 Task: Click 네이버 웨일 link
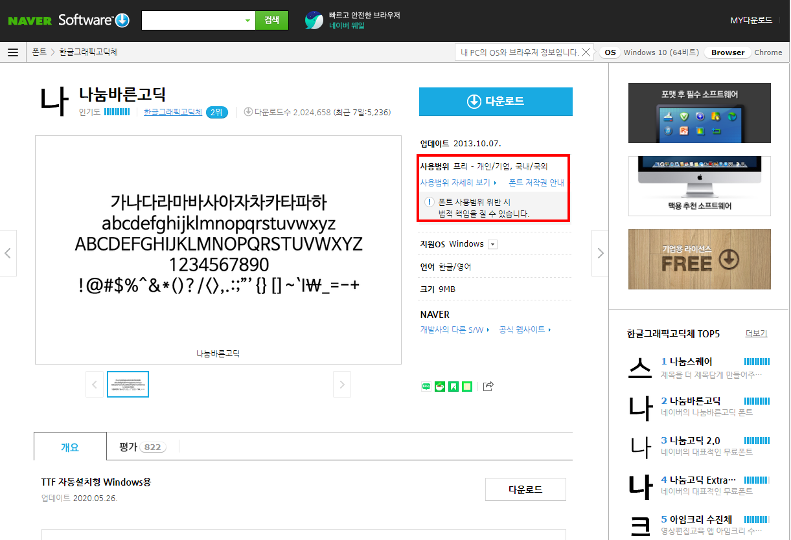(x=347, y=26)
